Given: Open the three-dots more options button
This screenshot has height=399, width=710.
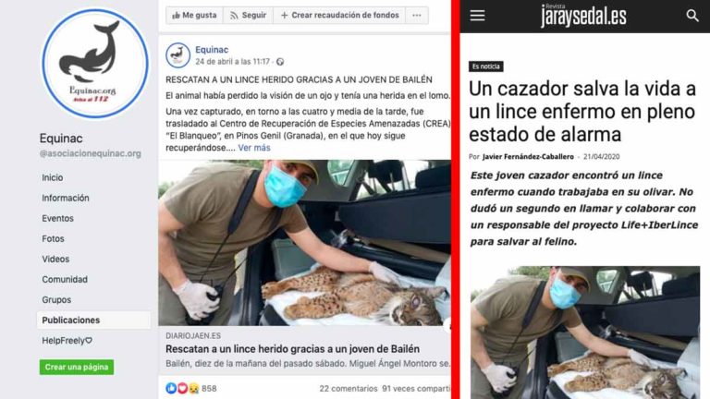Looking at the screenshot, I should 417,16.
